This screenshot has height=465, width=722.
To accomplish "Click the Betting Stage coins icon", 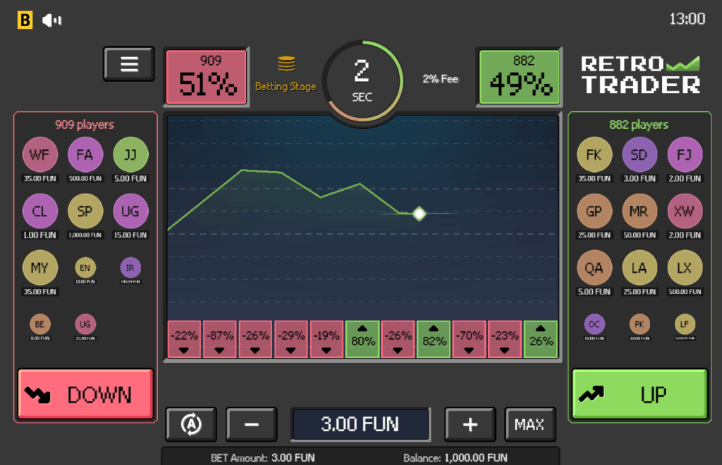I will tap(286, 63).
